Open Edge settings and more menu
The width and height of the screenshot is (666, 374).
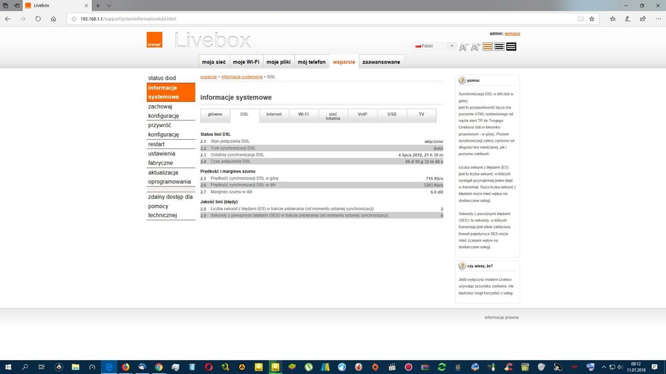658,19
